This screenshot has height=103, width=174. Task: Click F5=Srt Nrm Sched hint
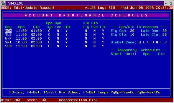coord(61,92)
